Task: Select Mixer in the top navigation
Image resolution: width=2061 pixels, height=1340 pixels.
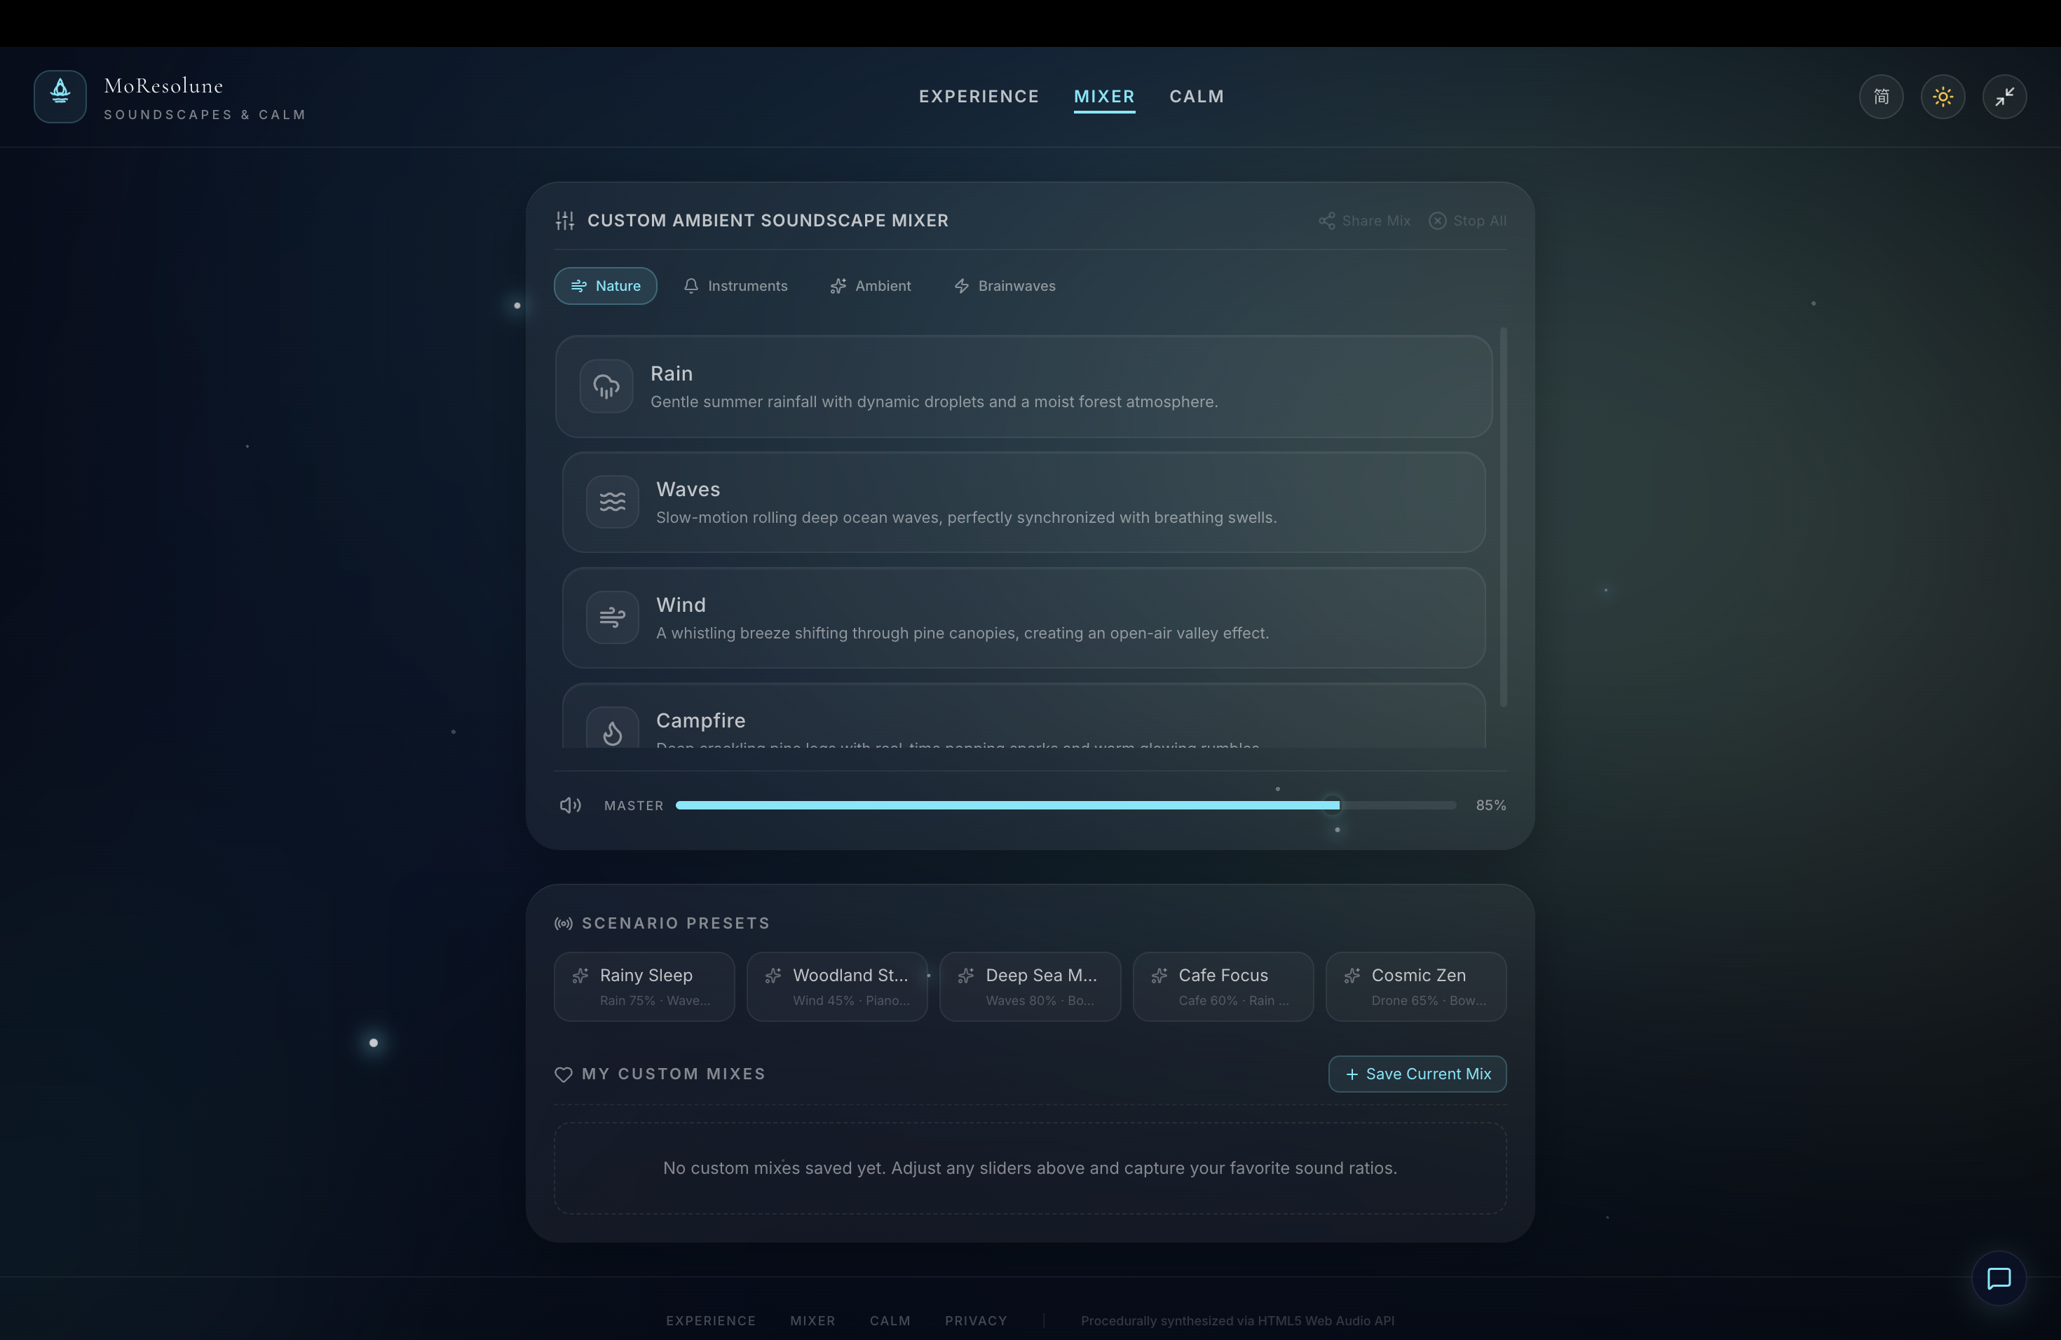Action: (x=1104, y=96)
